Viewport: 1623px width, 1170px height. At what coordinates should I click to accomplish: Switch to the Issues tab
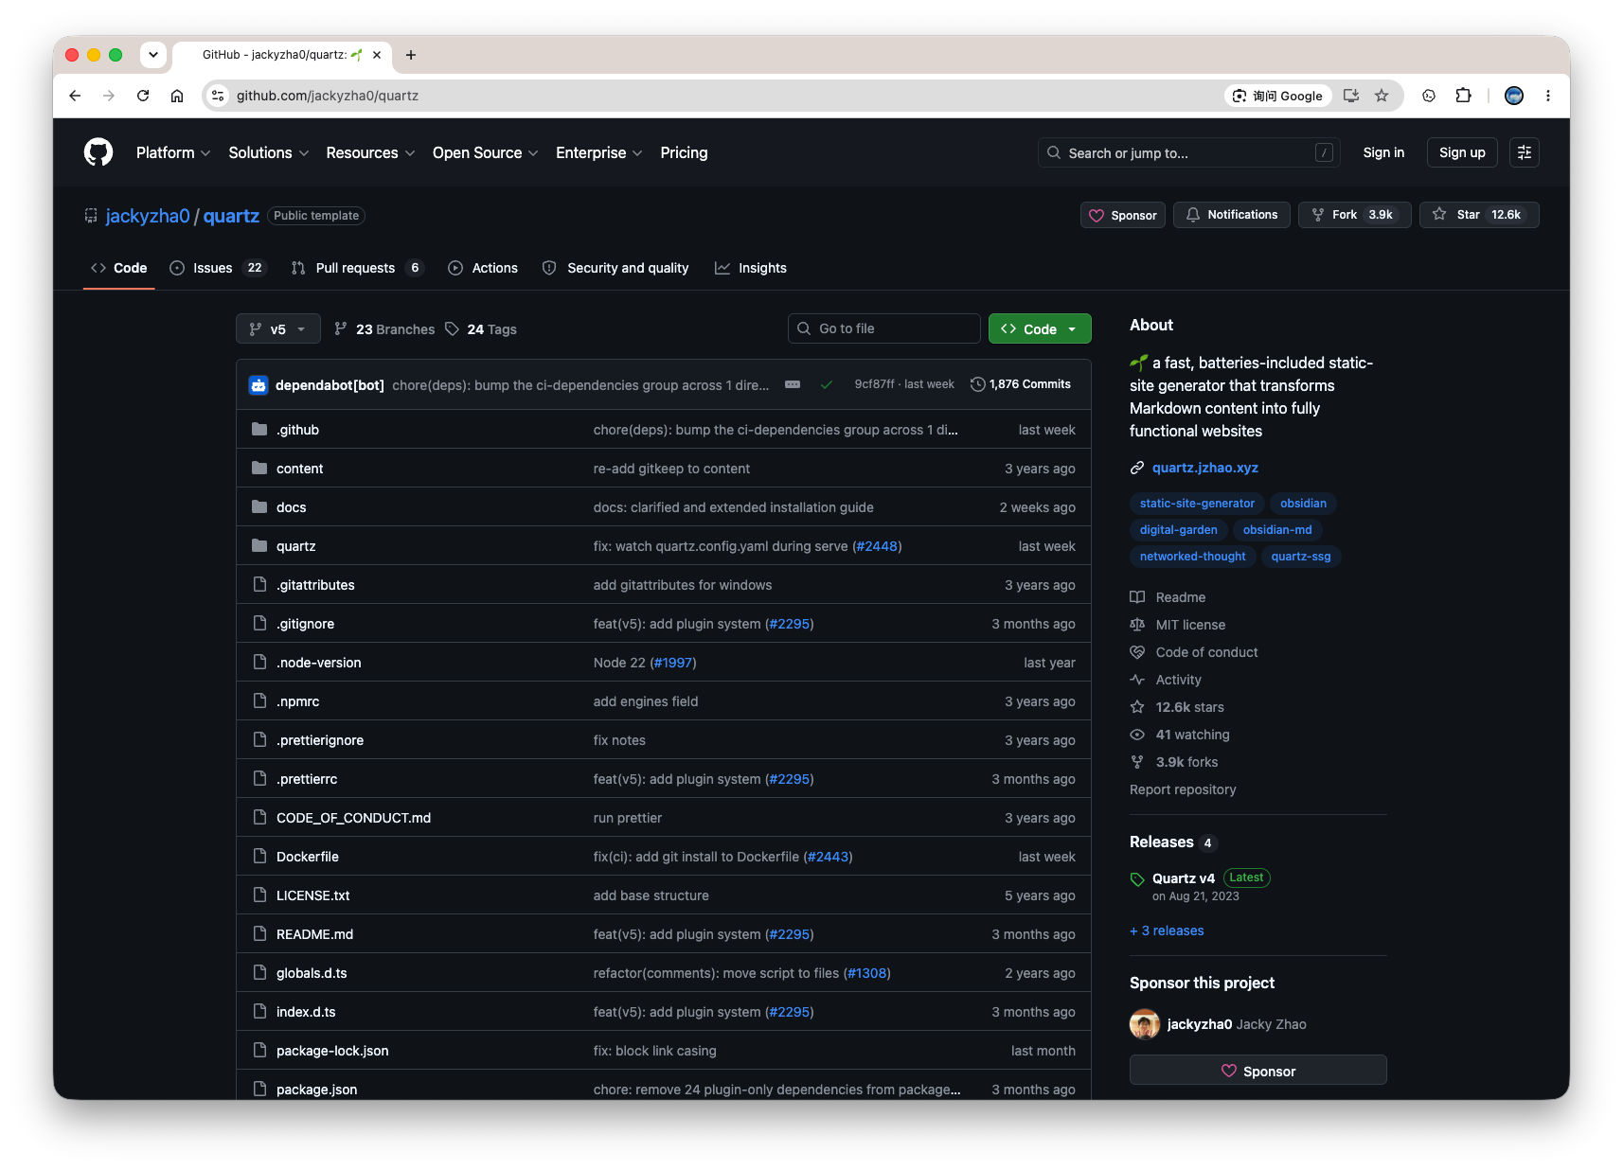point(218,268)
